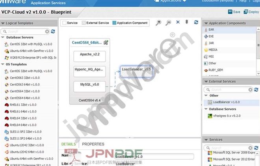Switch to the PROPERTIES tab
Image resolution: width=260 pixels, height=166 pixels.
[93, 144]
